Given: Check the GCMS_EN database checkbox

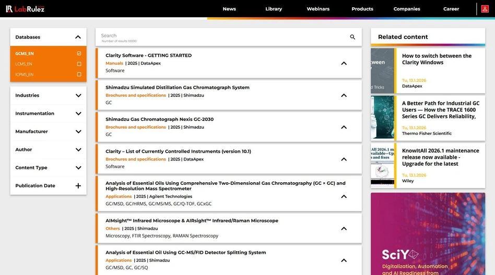Looking at the screenshot, I should tap(79, 53).
